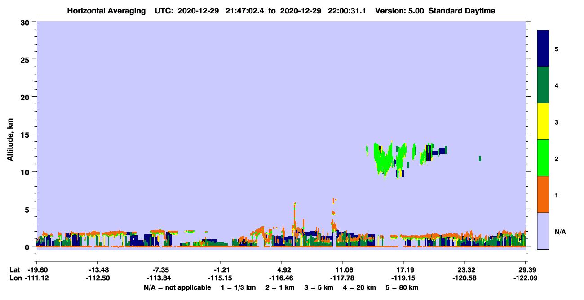
Task: Click the color bar label '4'
Action: [557, 85]
